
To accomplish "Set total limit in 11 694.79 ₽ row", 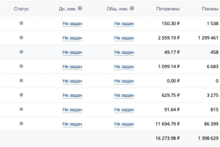I will coord(124,124).
